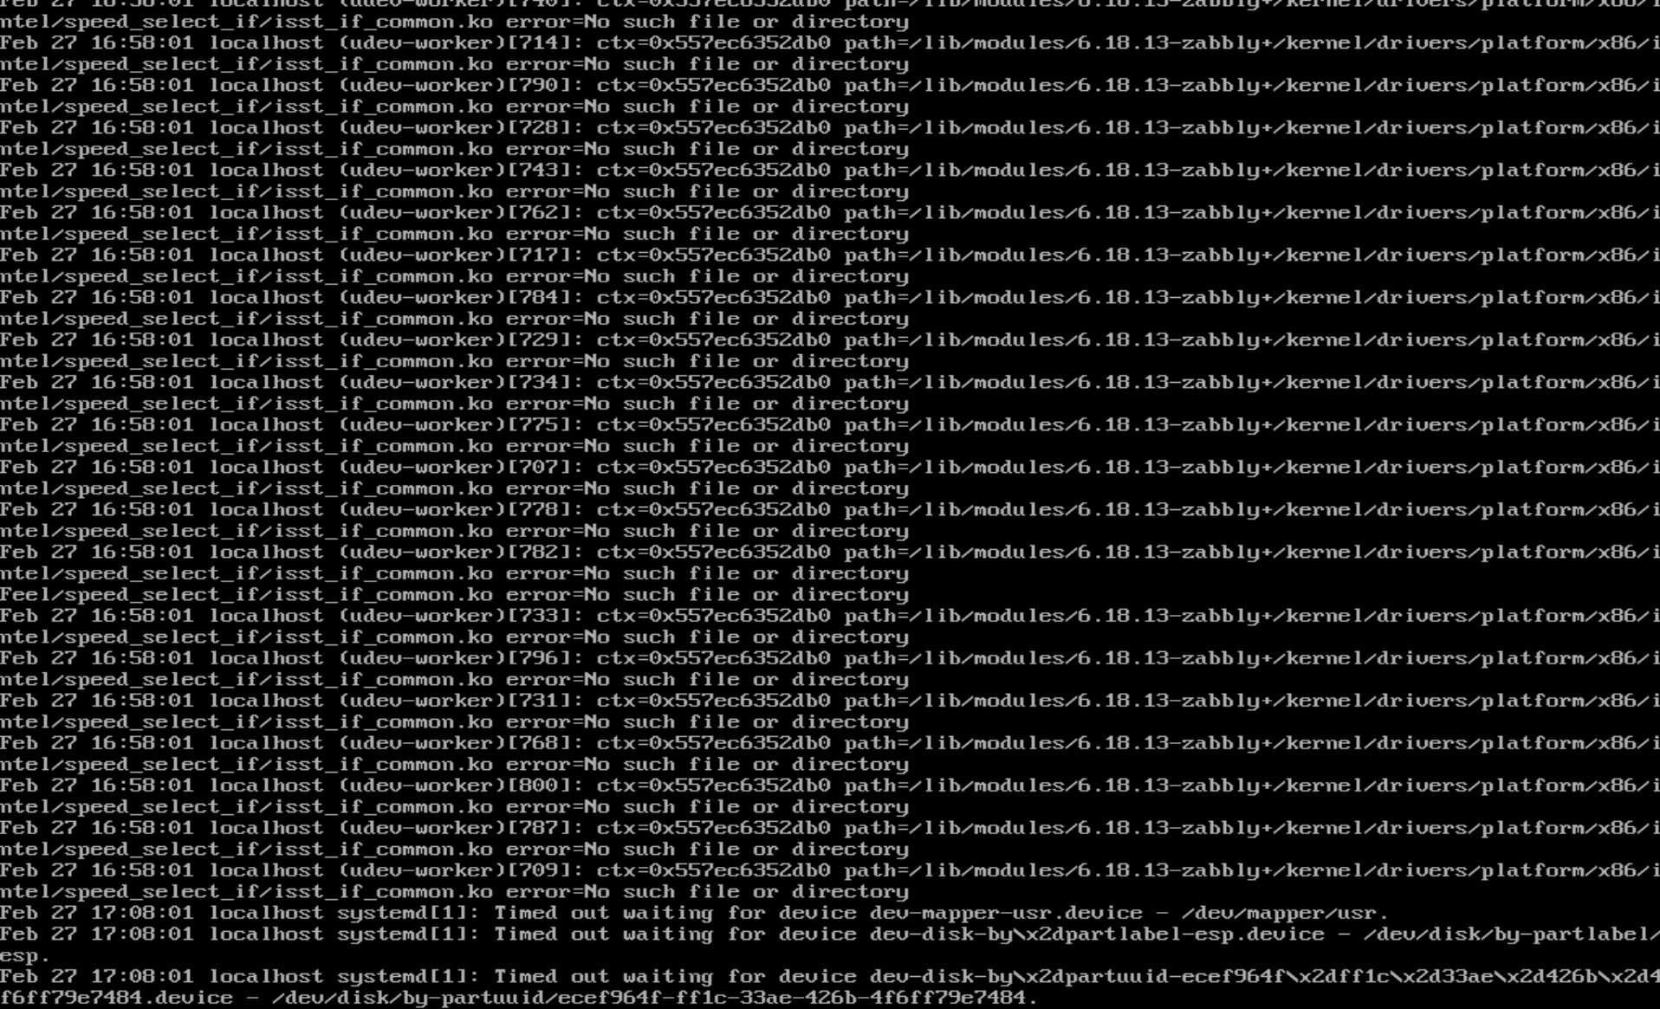Select the dev-mapper-usr.device timeout message
The width and height of the screenshot is (1660, 1009).
(x=694, y=913)
